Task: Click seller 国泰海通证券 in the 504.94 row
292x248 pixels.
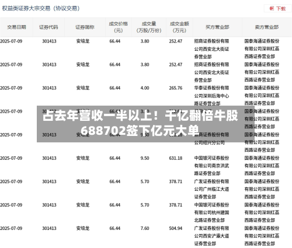Action: (x=262, y=236)
